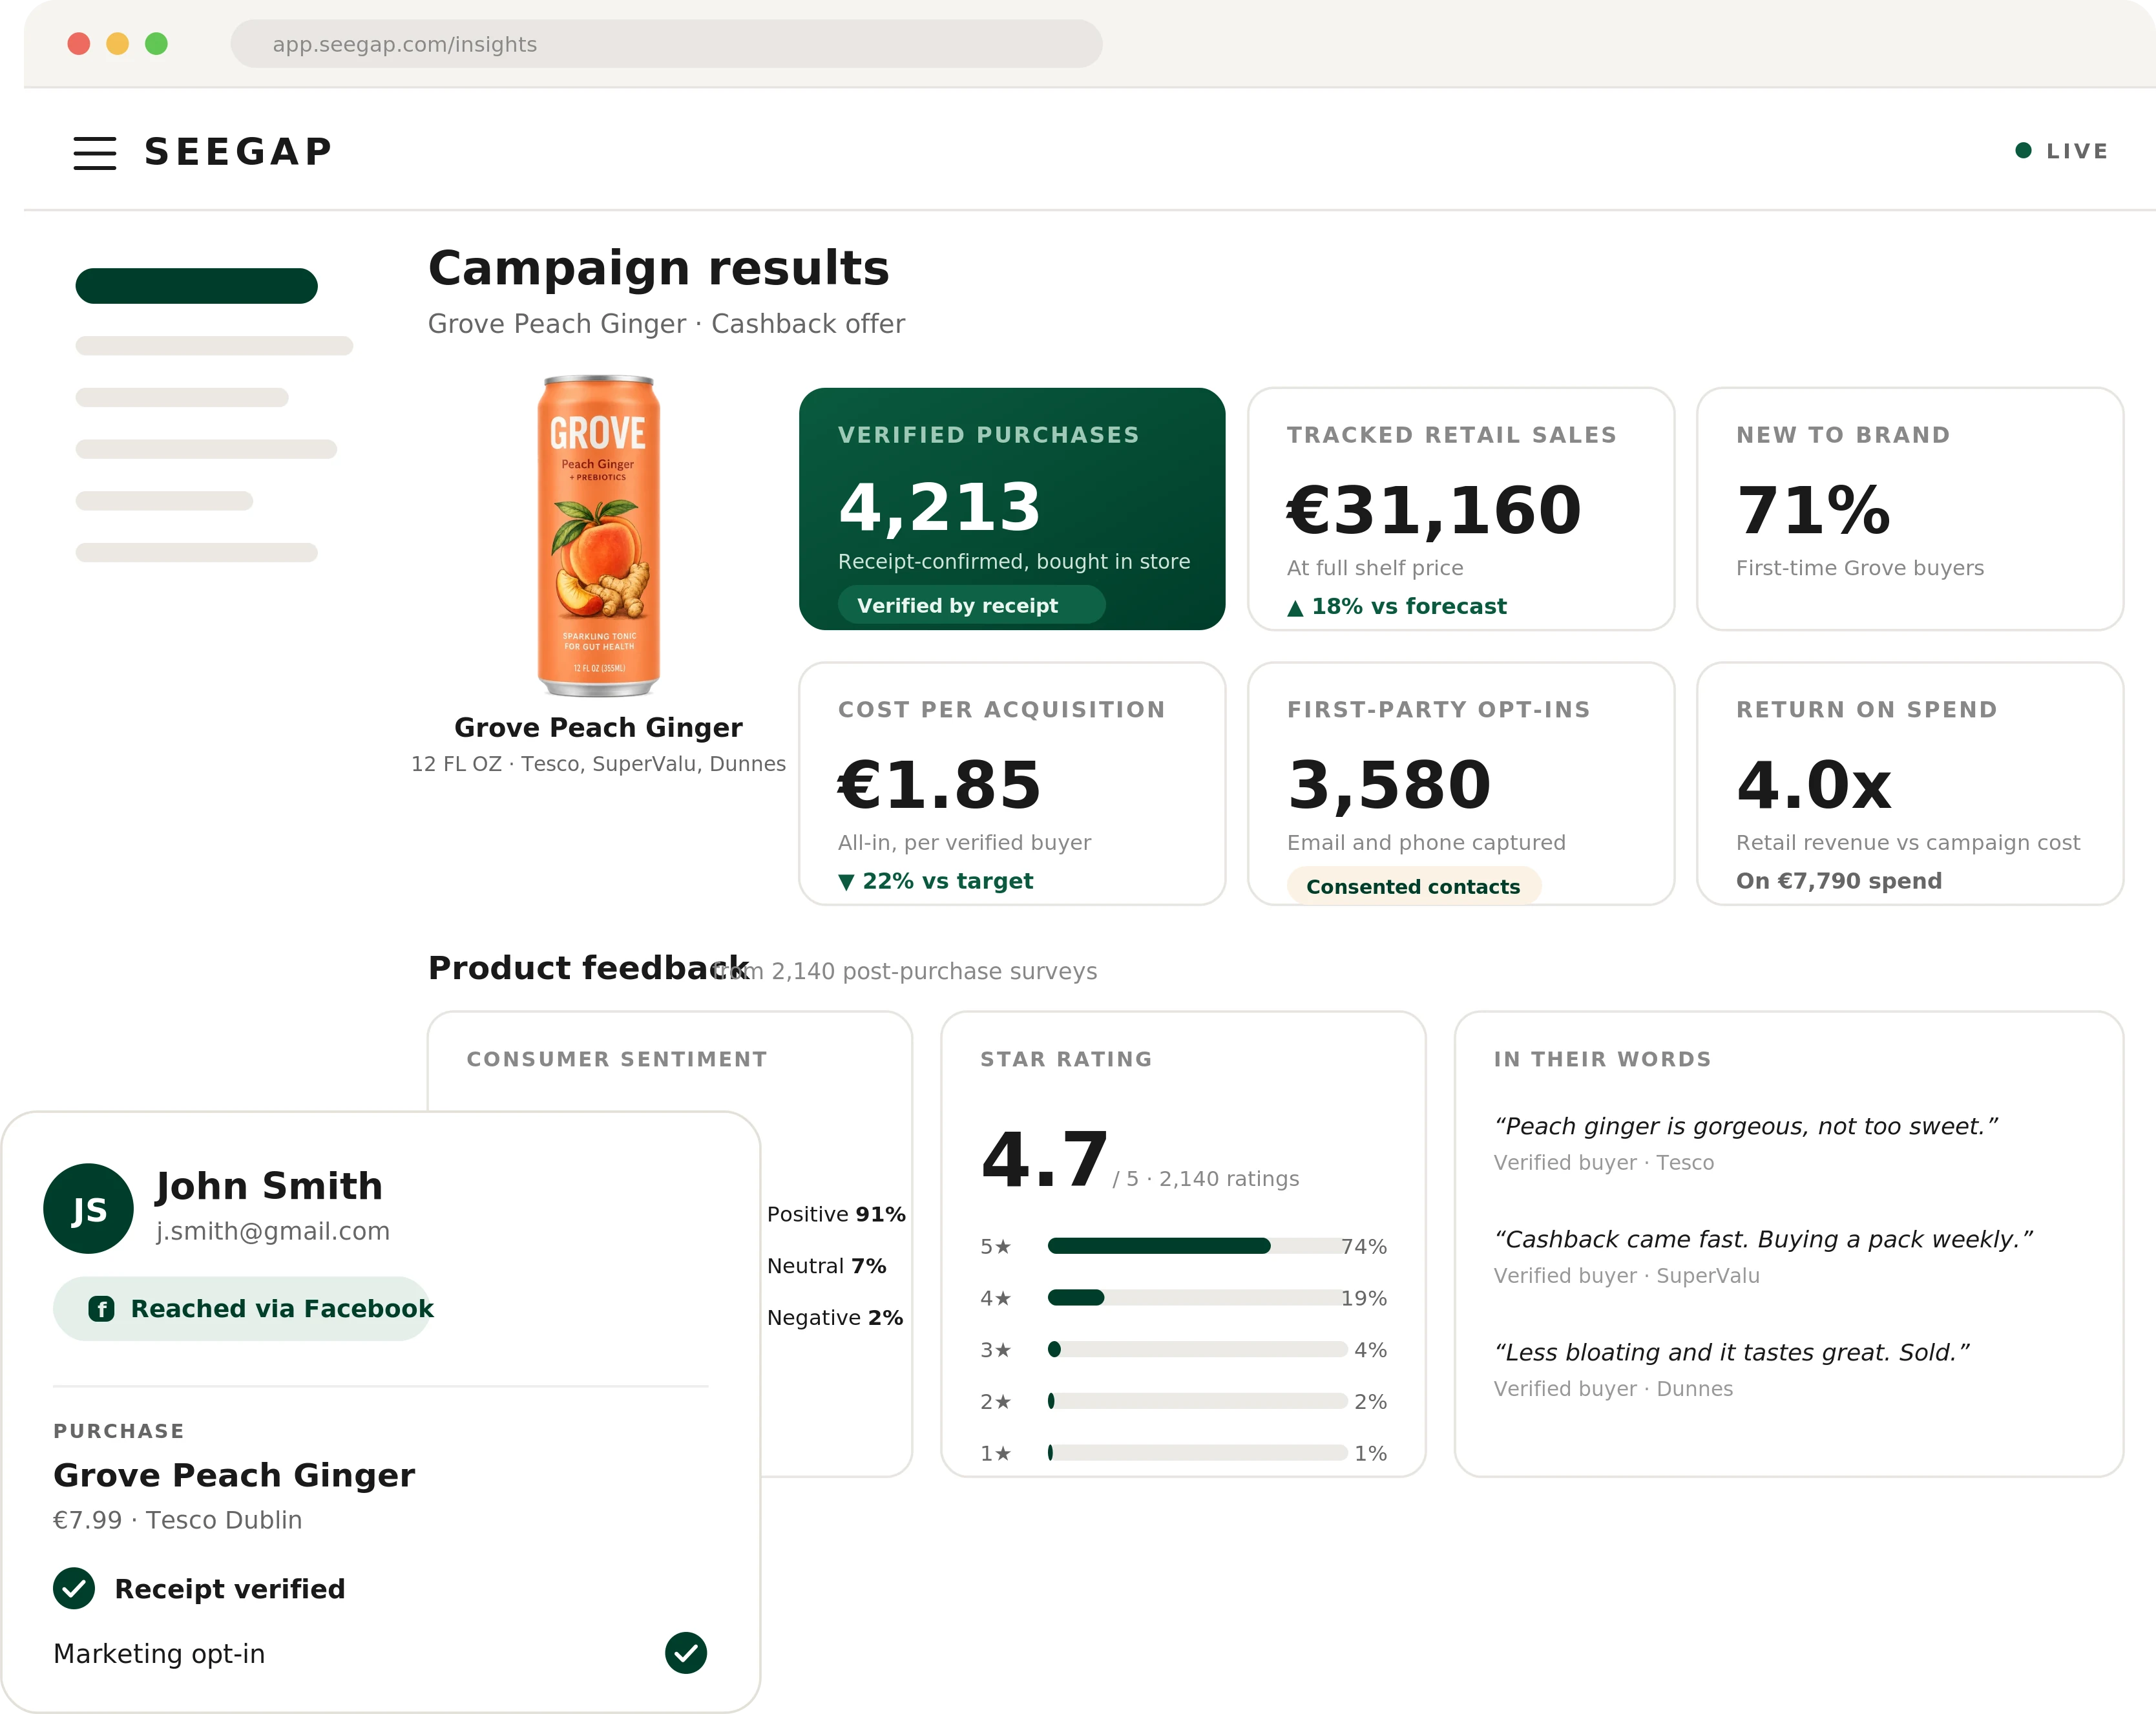Screen dimensions: 2156x1714
Task: Click the 3,580 first-party opt-ins value
Action: pos(1389,785)
